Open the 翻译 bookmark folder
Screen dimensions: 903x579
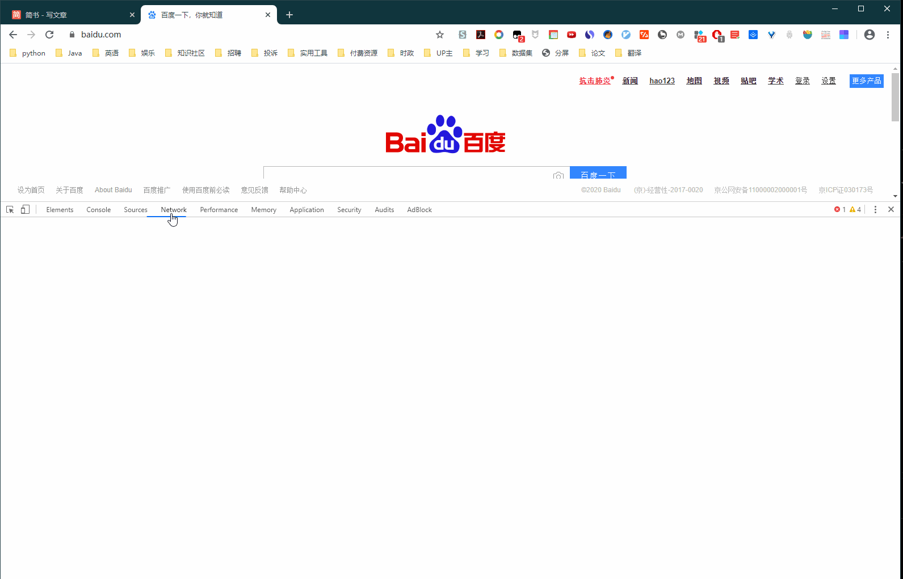point(628,53)
